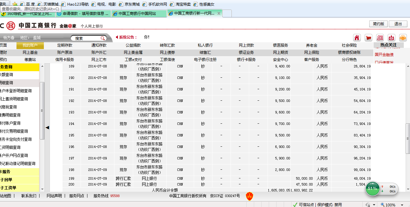Image resolution: width=410 pixels, height=207 pixels.
Task: Switch to 简约版 simplified version
Action: [x=379, y=24]
